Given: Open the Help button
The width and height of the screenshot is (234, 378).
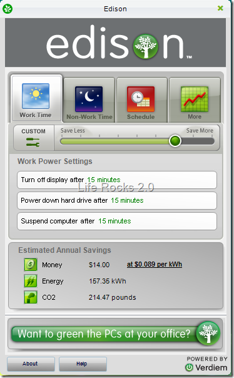Looking at the screenshot, I should (83, 364).
